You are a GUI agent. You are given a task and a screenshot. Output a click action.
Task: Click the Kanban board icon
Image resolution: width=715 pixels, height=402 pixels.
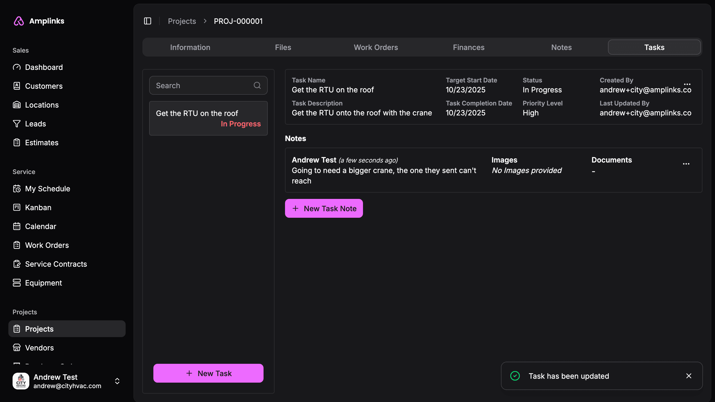point(17,207)
